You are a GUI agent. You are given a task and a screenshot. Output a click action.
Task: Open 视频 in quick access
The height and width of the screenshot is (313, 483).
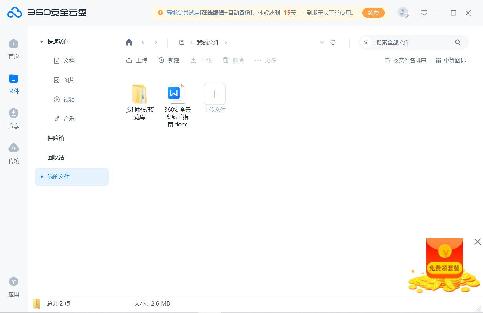coord(64,99)
